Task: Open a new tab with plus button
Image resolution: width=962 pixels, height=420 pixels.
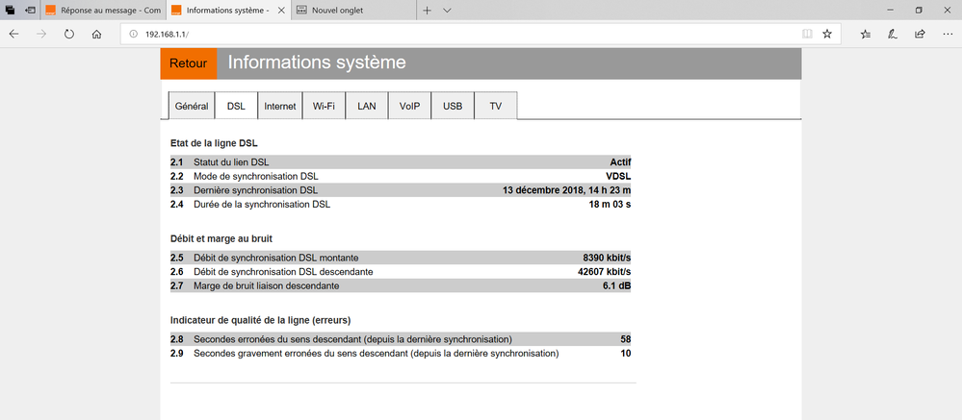Action: point(428,10)
